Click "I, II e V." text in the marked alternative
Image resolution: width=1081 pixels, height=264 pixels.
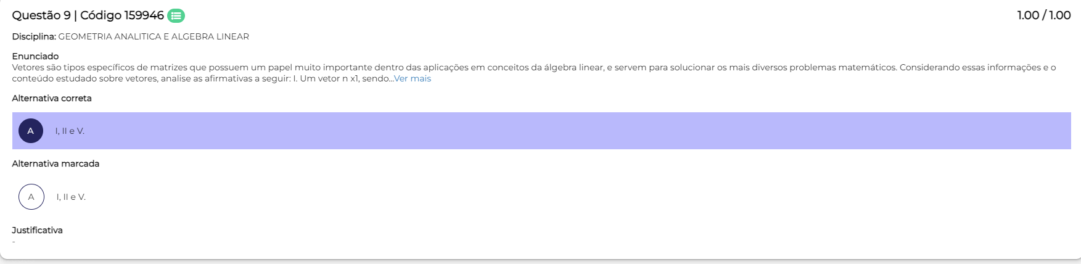point(71,197)
